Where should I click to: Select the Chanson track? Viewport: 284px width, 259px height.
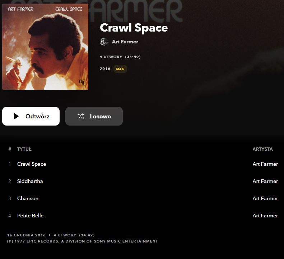(28, 198)
